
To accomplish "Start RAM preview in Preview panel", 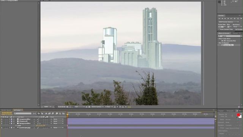I will 241,19.
